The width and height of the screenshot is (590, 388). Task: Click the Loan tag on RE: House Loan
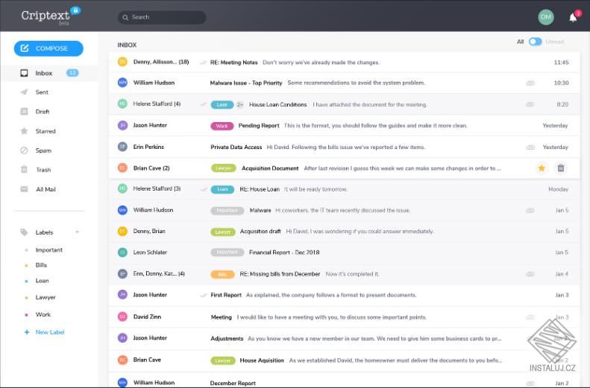point(222,189)
